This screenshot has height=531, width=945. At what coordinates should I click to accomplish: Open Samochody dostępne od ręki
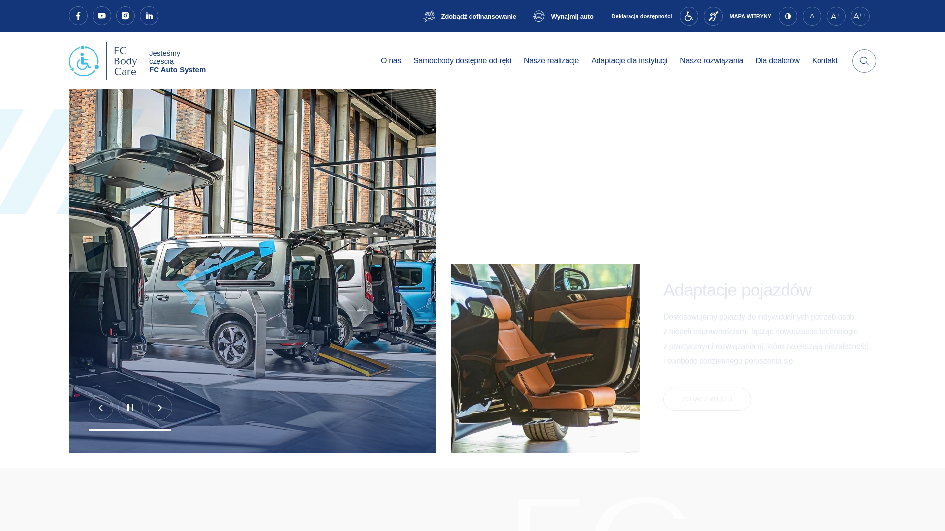462,61
